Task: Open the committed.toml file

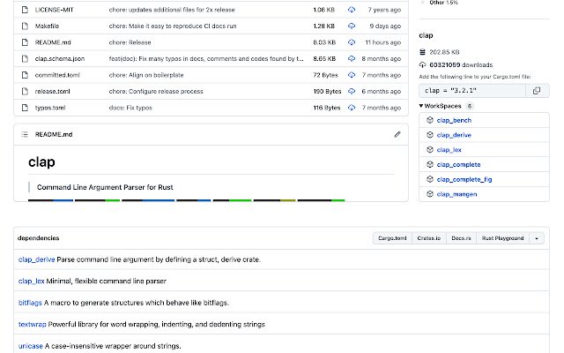Action: (57, 75)
